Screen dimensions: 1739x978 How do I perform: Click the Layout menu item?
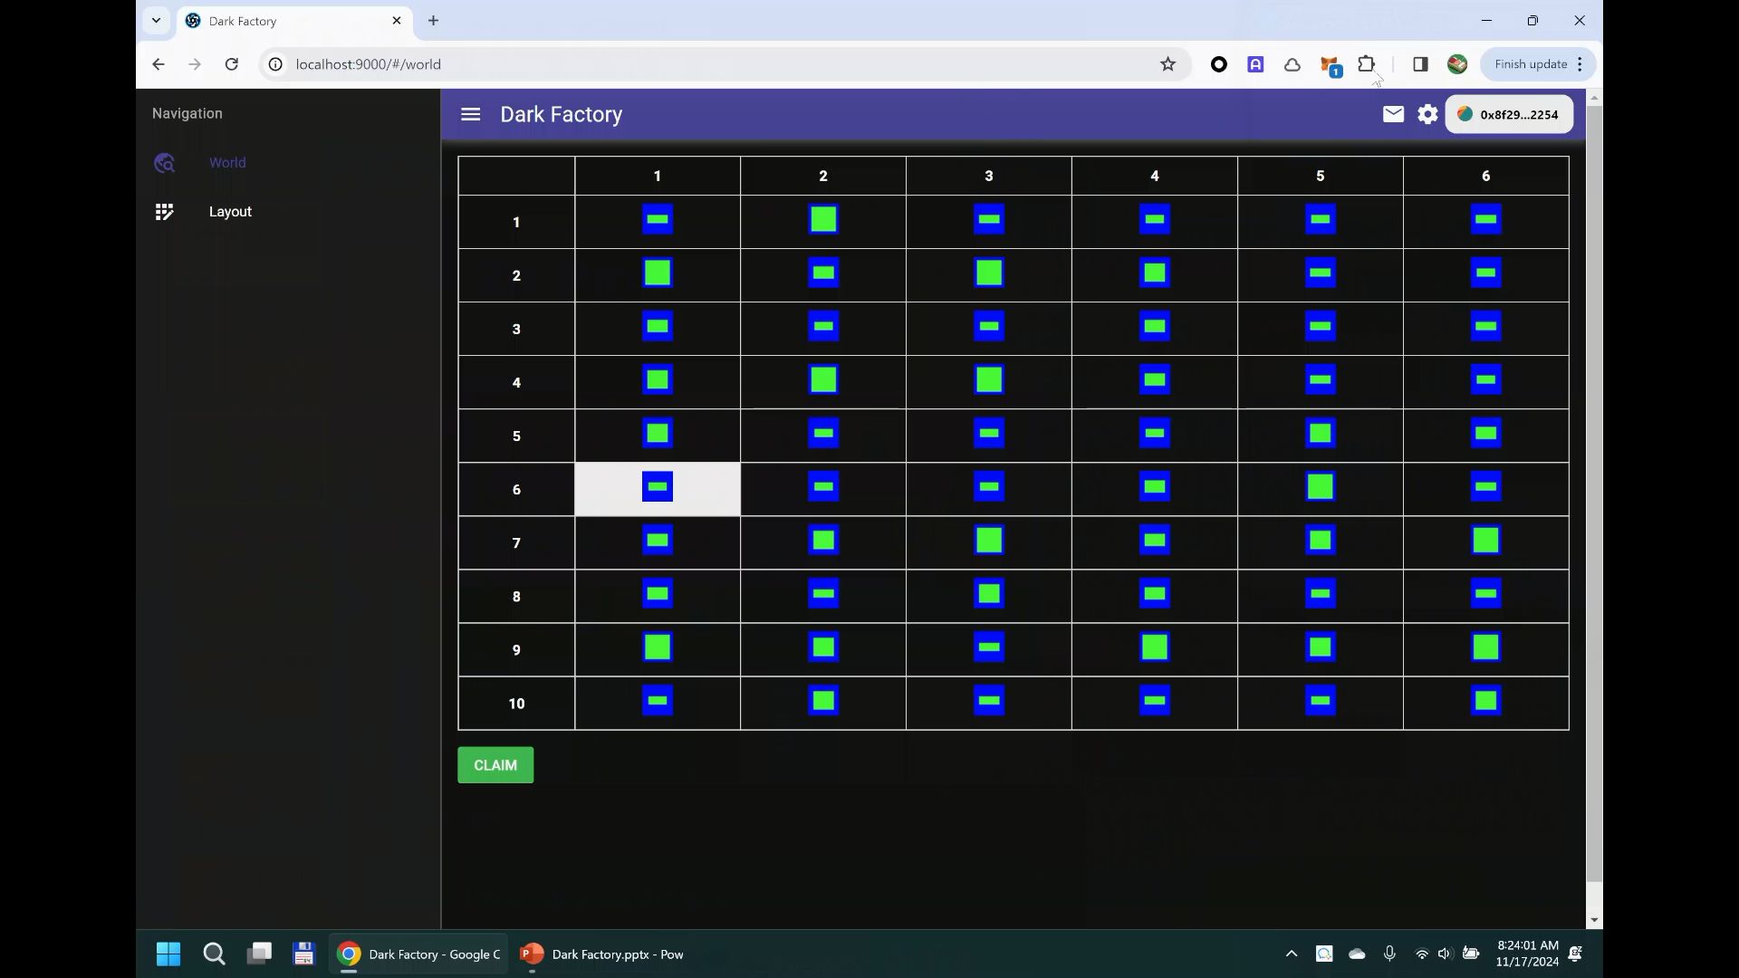[x=231, y=211]
